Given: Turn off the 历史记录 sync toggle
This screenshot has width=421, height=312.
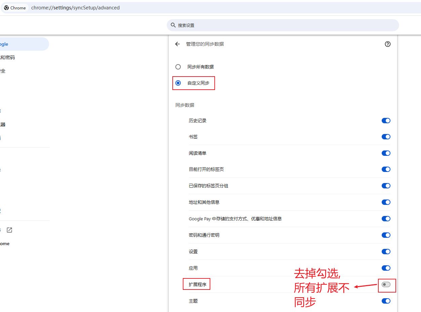Looking at the screenshot, I should pos(386,121).
